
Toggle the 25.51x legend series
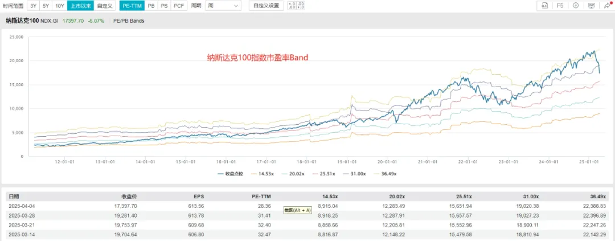323,173
